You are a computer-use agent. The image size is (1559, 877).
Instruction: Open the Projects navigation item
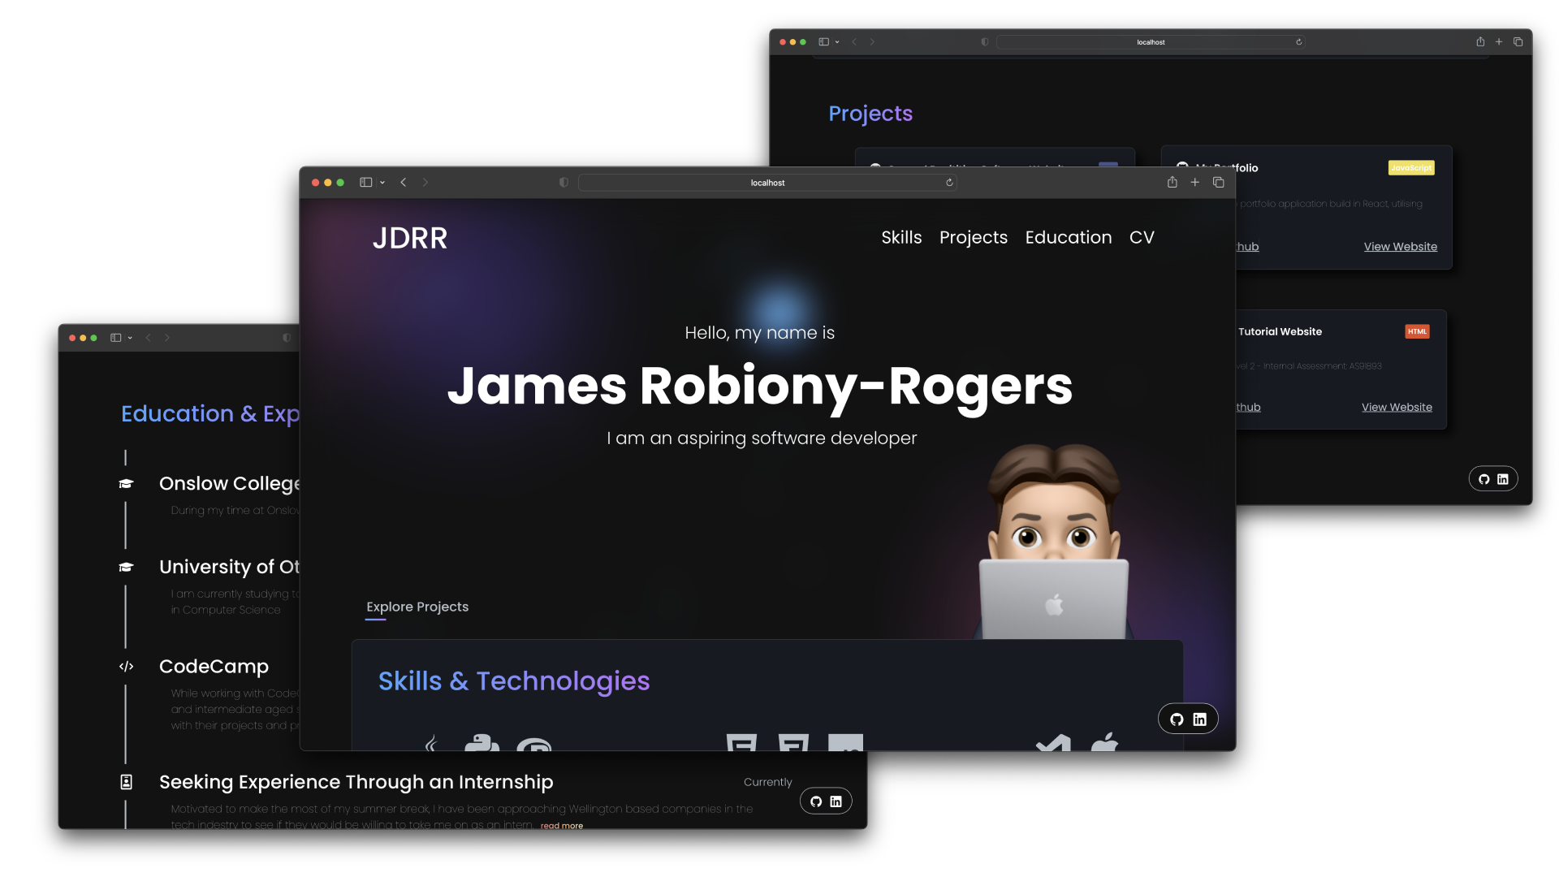click(973, 237)
